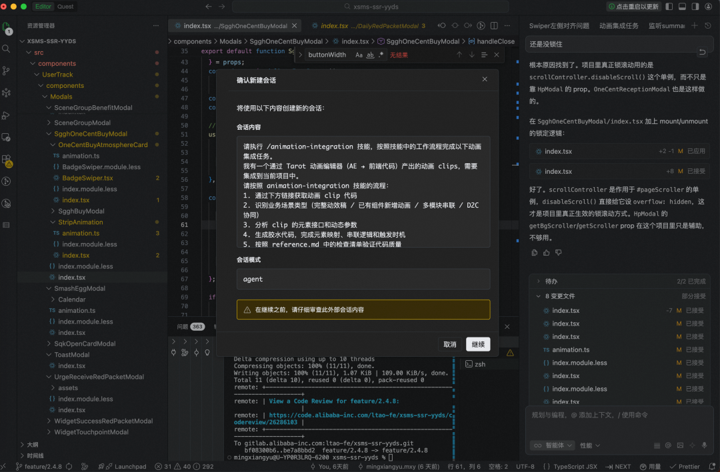Give the response a thumbs down

tap(559, 252)
